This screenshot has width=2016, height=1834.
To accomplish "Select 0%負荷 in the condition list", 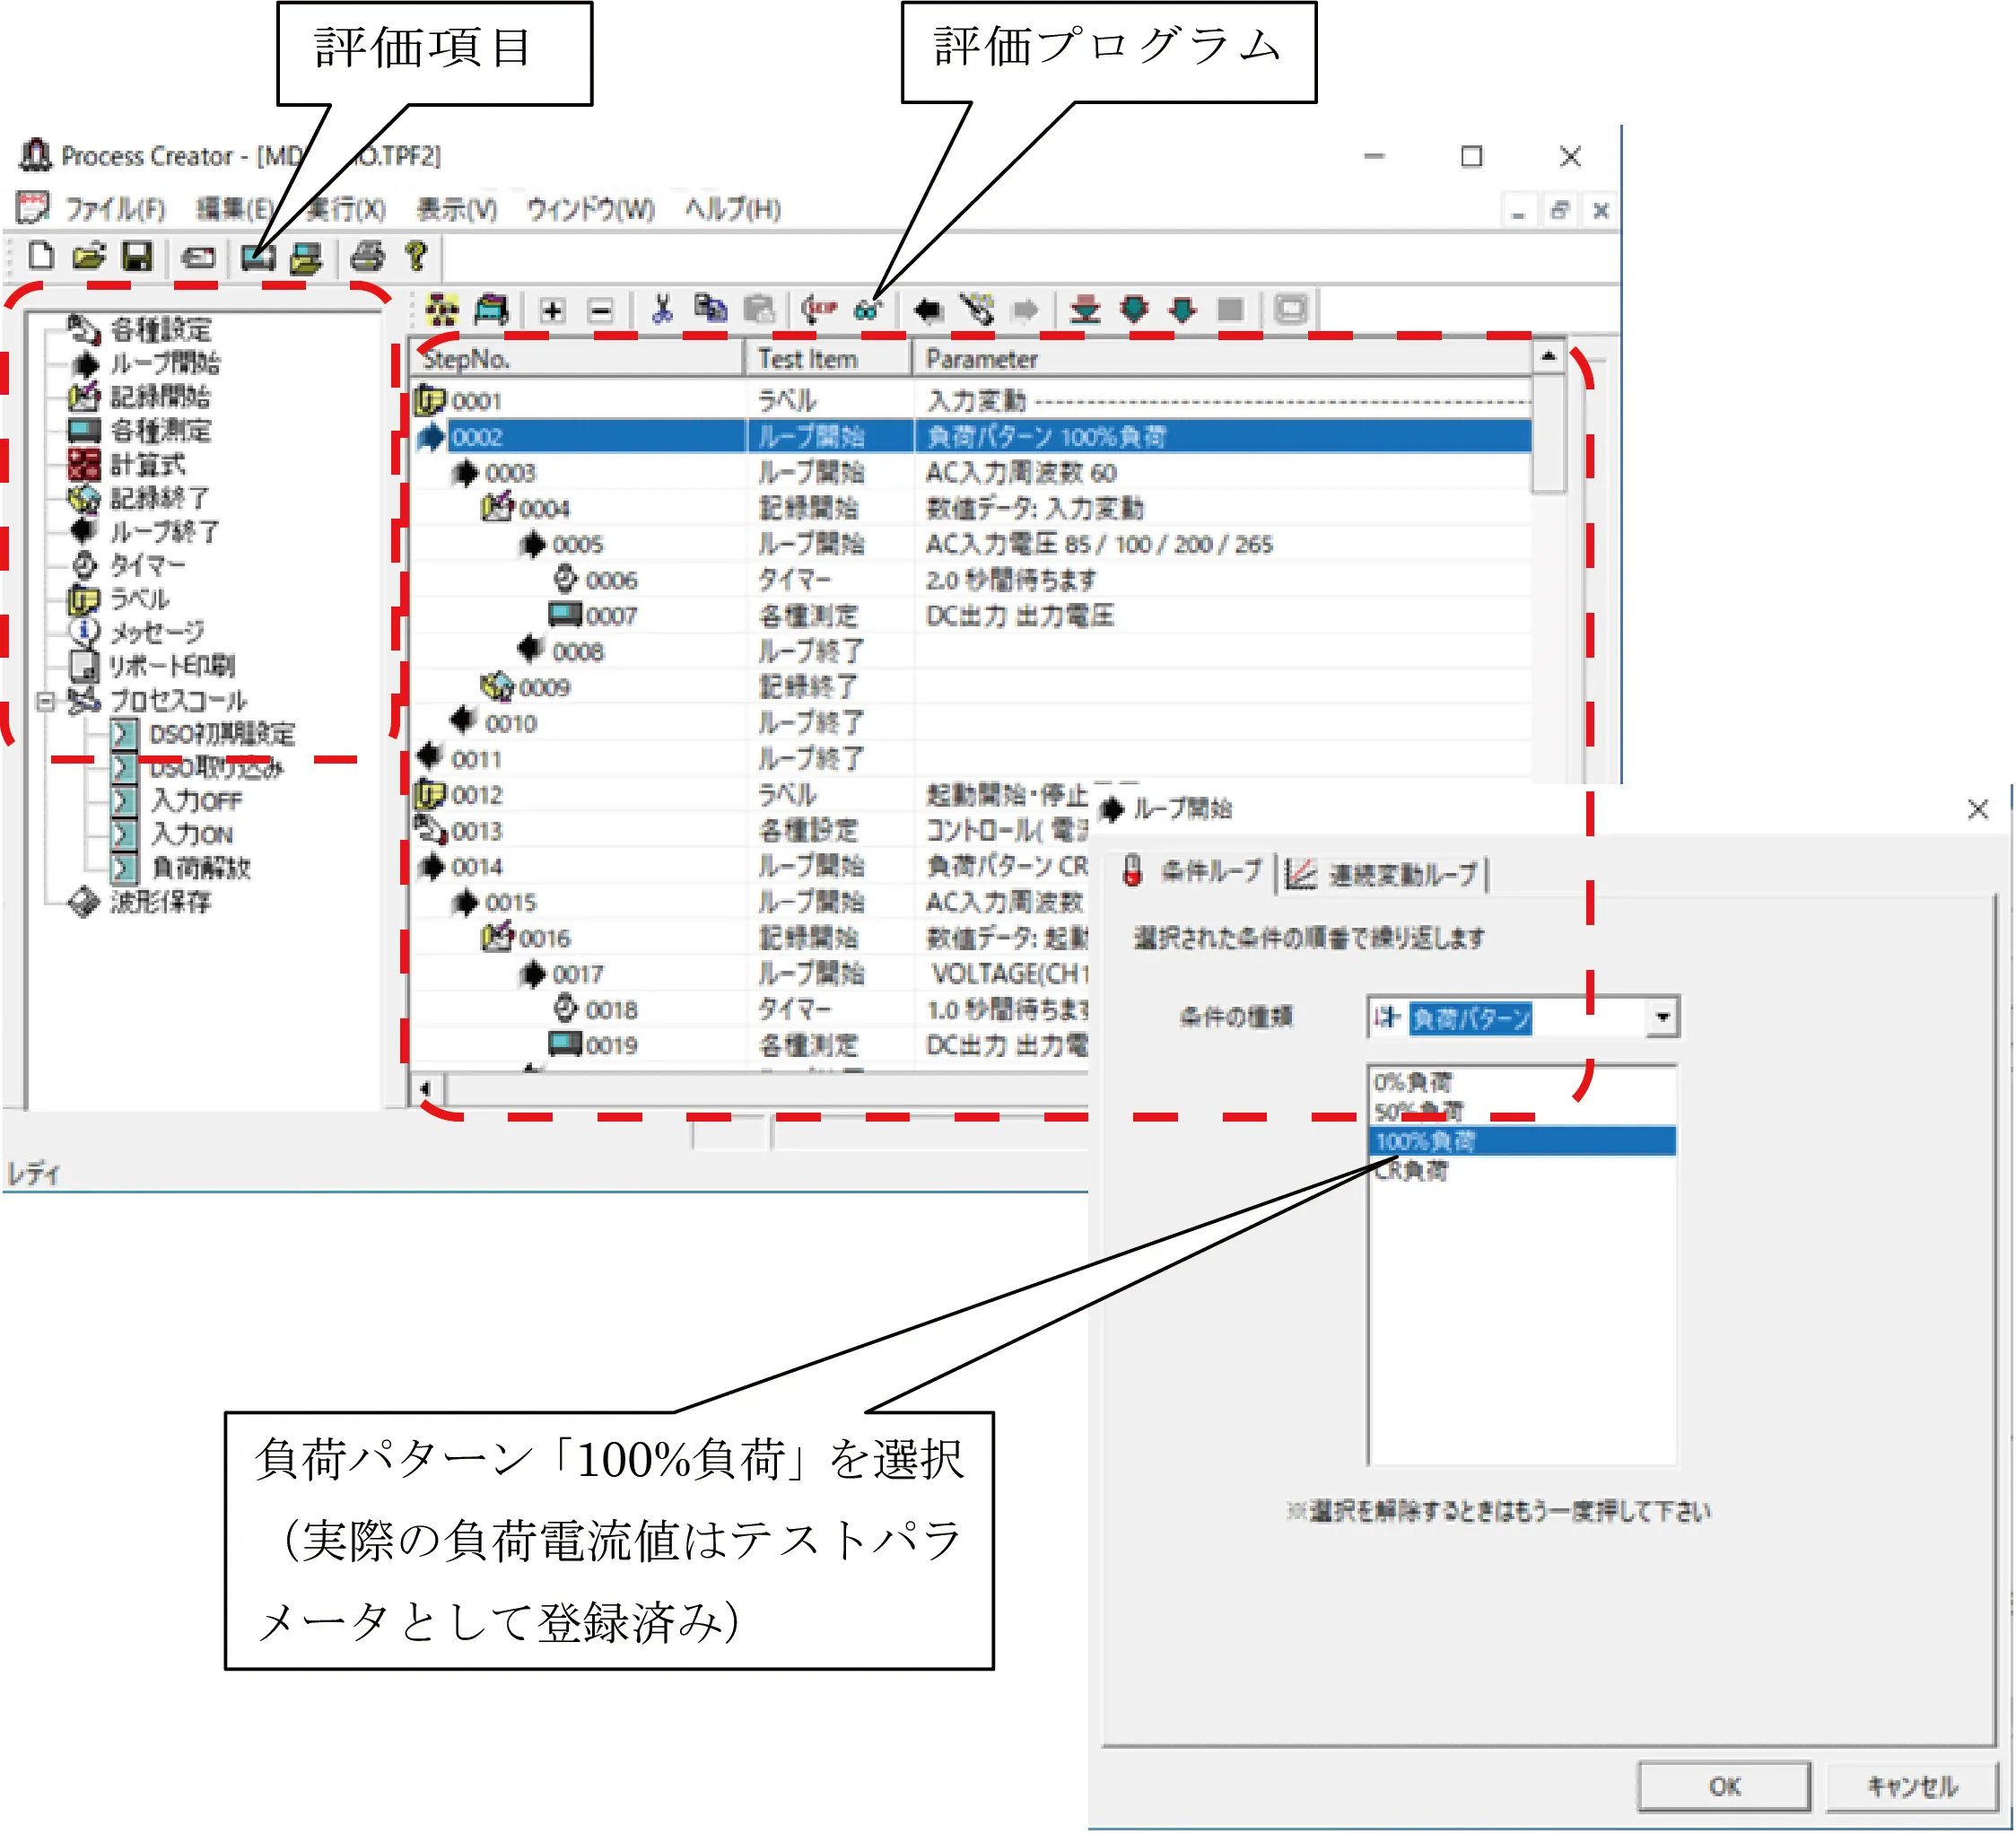I will [x=1412, y=1082].
